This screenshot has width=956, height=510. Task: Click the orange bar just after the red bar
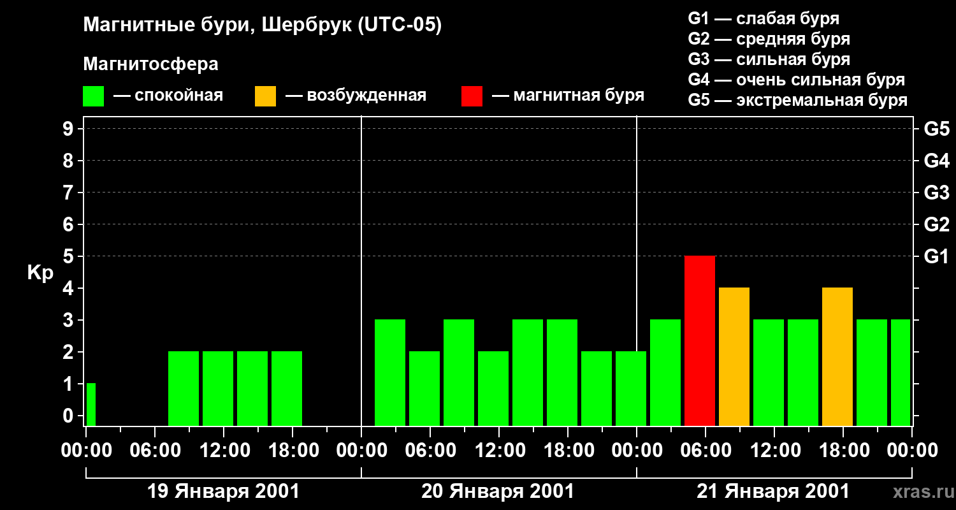coord(734,357)
